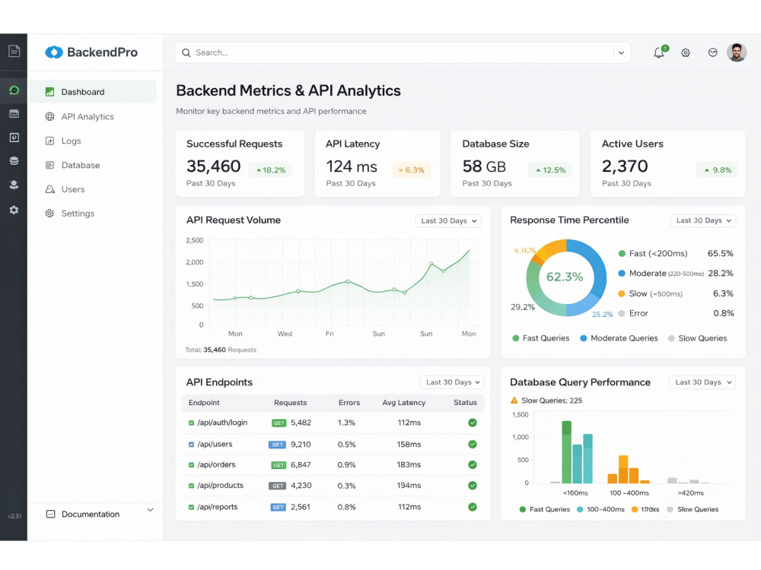Toggle Moderate Queries legend item
Image resolution: width=761 pixels, height=570 pixels.
pos(619,338)
